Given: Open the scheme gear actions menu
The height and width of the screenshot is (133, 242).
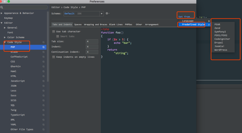Looking at the screenshot, I should point(107,13).
